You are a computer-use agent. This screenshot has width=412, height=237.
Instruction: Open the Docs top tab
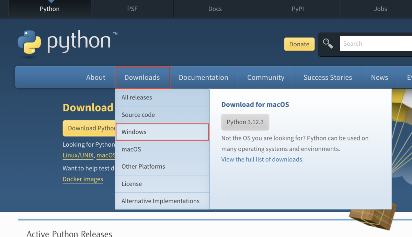215,9
